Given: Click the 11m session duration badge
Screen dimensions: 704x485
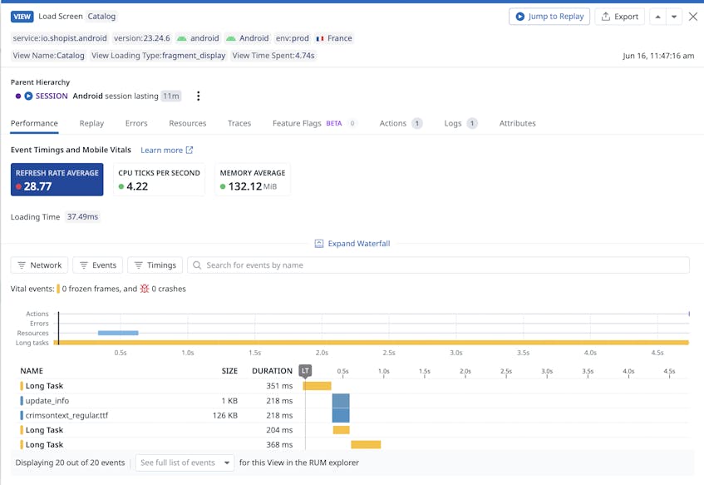Looking at the screenshot, I should coord(171,96).
